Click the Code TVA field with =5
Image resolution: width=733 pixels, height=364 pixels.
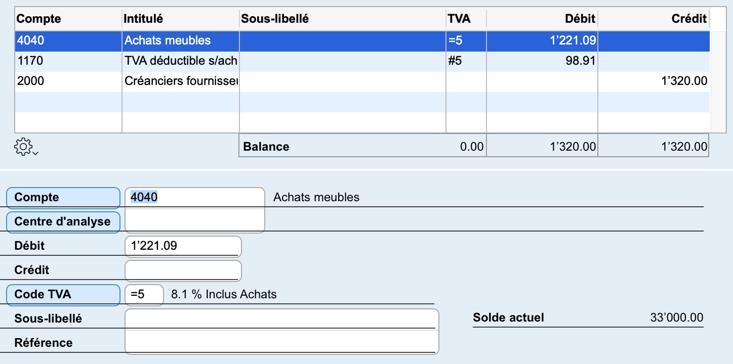pos(144,295)
